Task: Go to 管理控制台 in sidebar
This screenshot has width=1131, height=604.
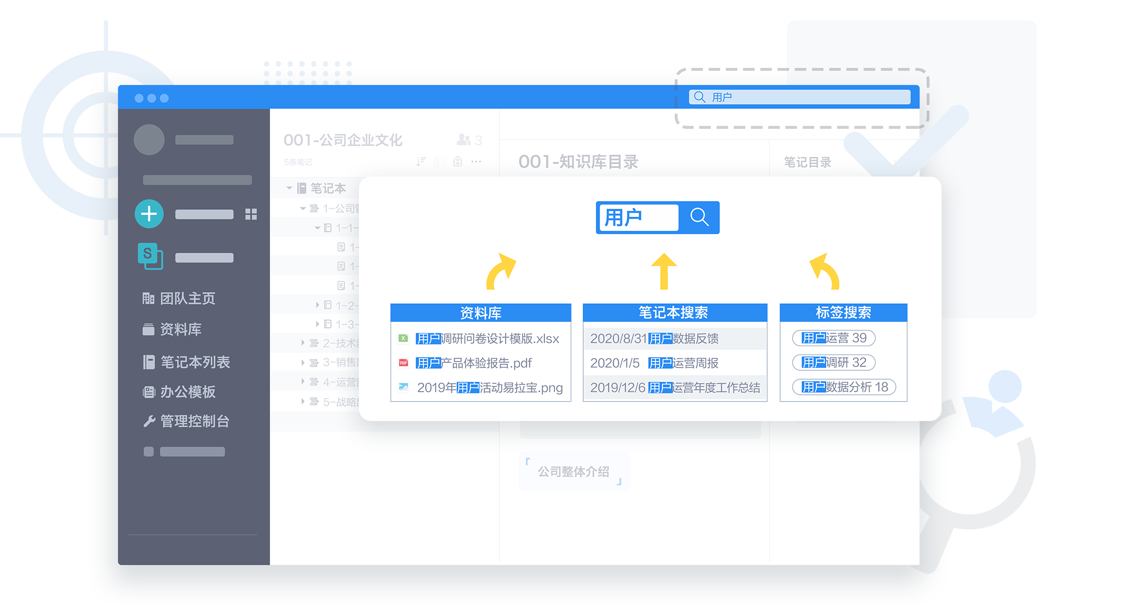Action: coord(194,421)
